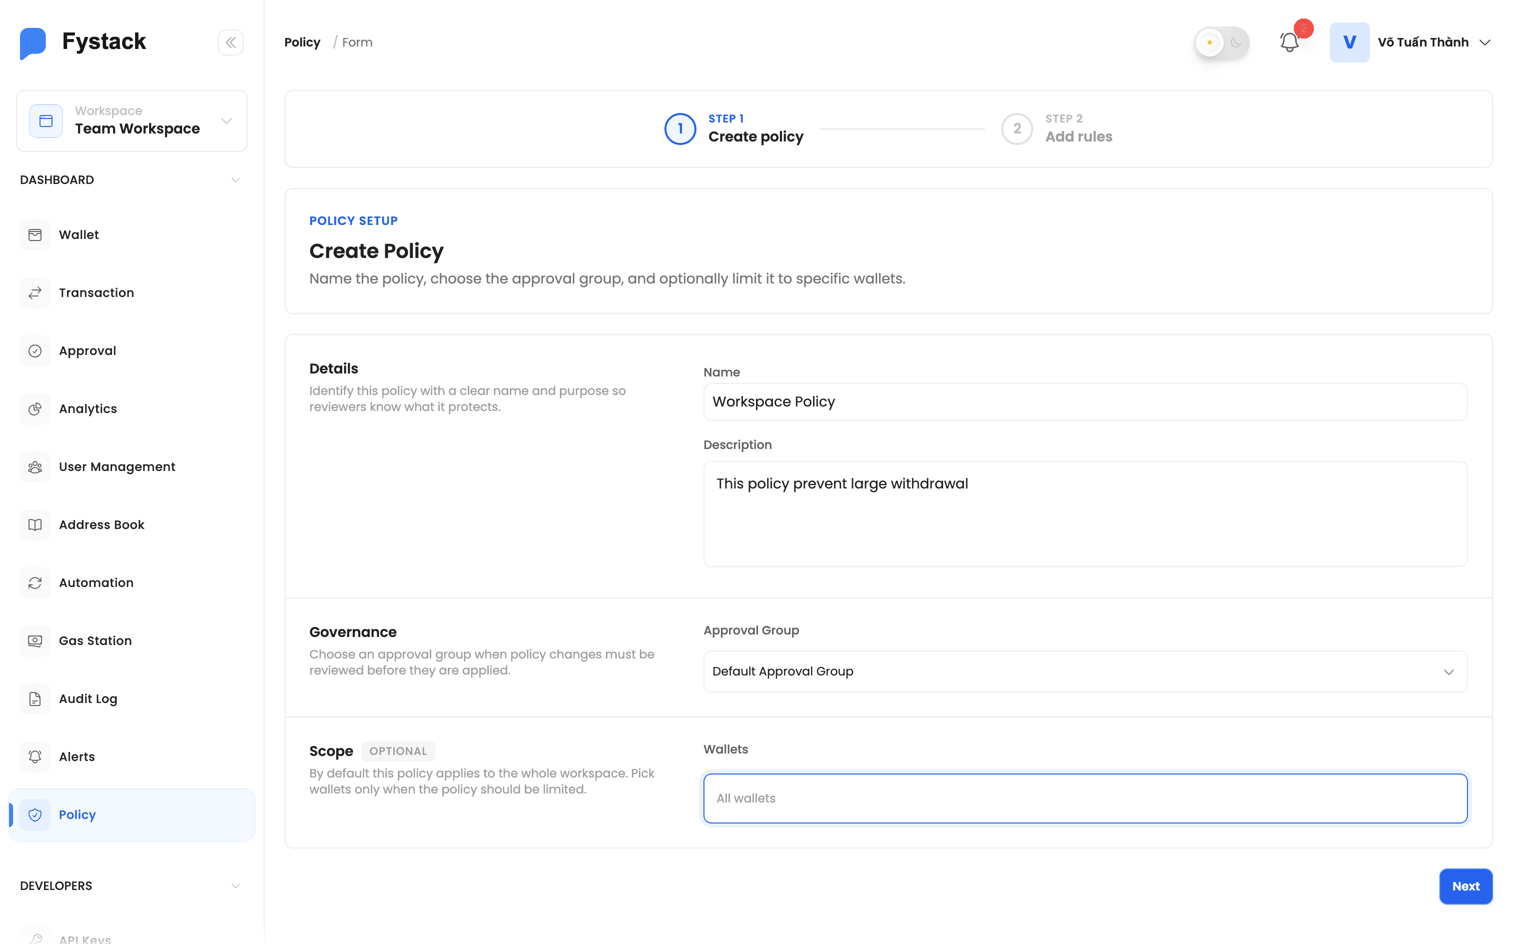Click the Approval checkmark icon
Image resolution: width=1513 pixels, height=949 pixels.
coord(35,351)
